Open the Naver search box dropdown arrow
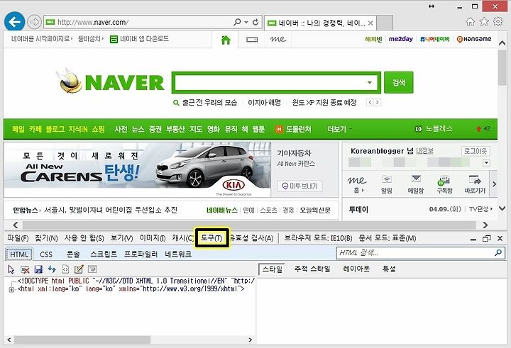 [x=370, y=82]
